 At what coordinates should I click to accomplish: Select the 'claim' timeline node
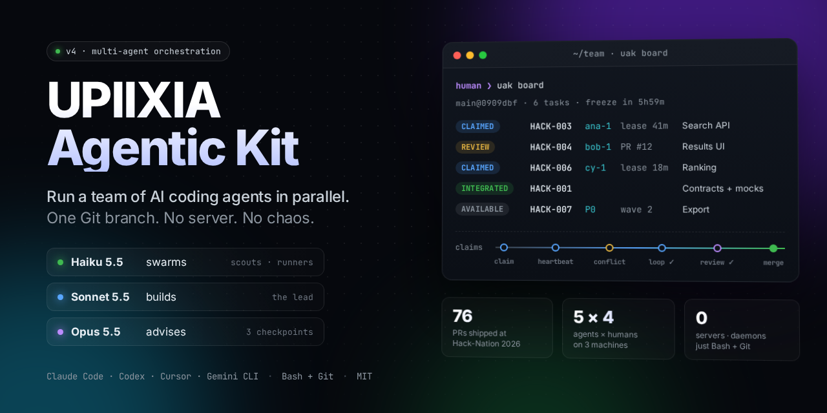click(x=504, y=247)
